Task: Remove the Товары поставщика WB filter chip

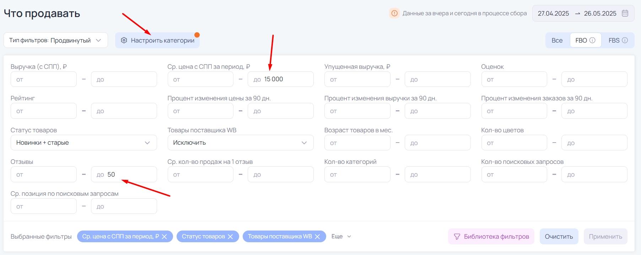Action: [x=317, y=237]
